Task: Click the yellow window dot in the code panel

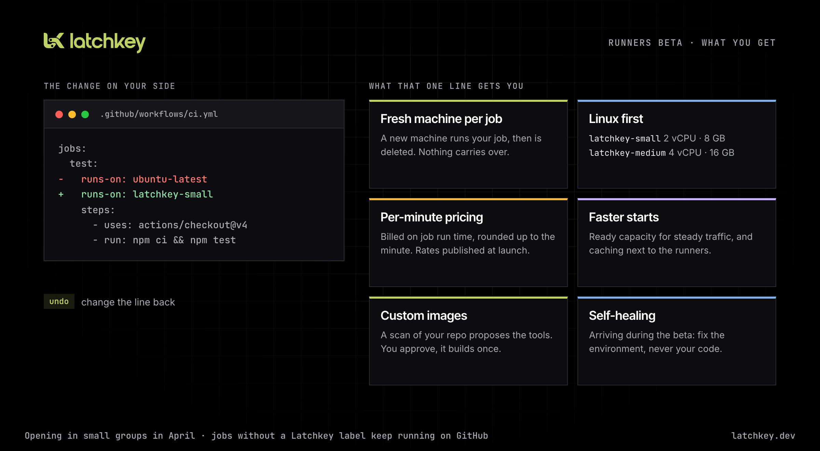Action: coord(72,114)
